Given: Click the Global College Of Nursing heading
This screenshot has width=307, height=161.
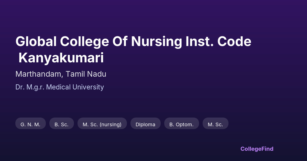Looking at the screenshot, I should click(133, 42).
